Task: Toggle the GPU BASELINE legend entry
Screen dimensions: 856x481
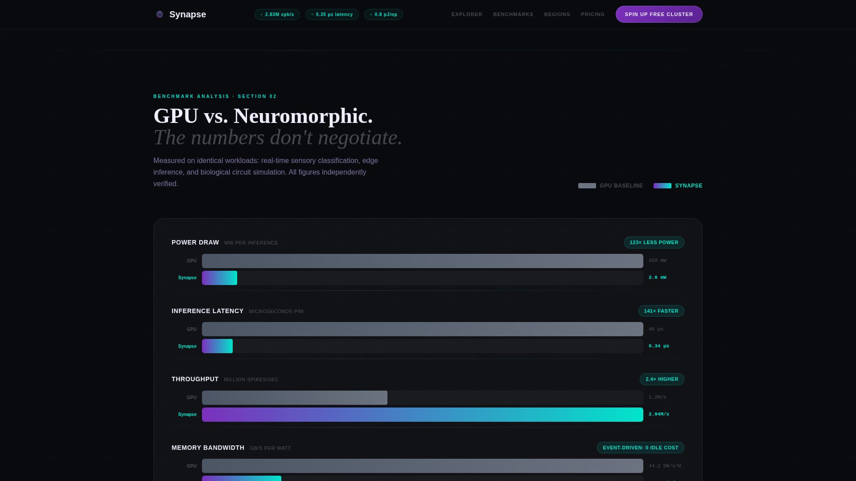Action: [x=610, y=186]
